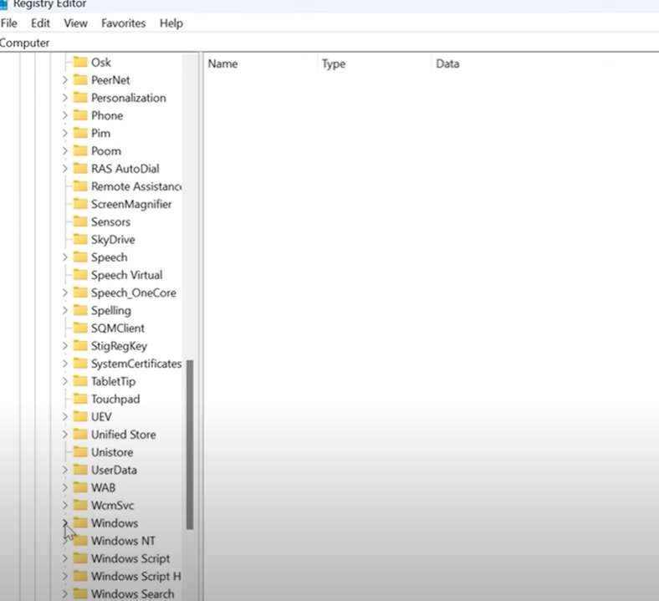The width and height of the screenshot is (659, 601).
Task: Expand the StigRegKey key
Action: point(64,346)
